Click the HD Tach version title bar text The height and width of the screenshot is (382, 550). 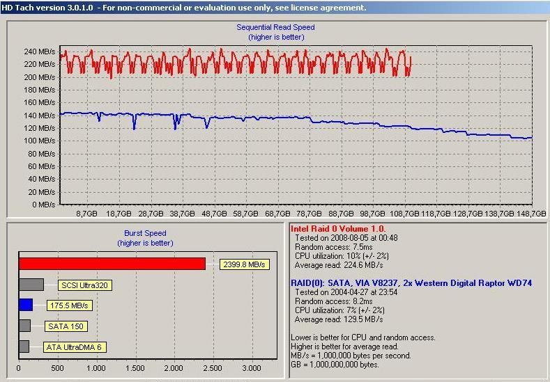point(184,8)
